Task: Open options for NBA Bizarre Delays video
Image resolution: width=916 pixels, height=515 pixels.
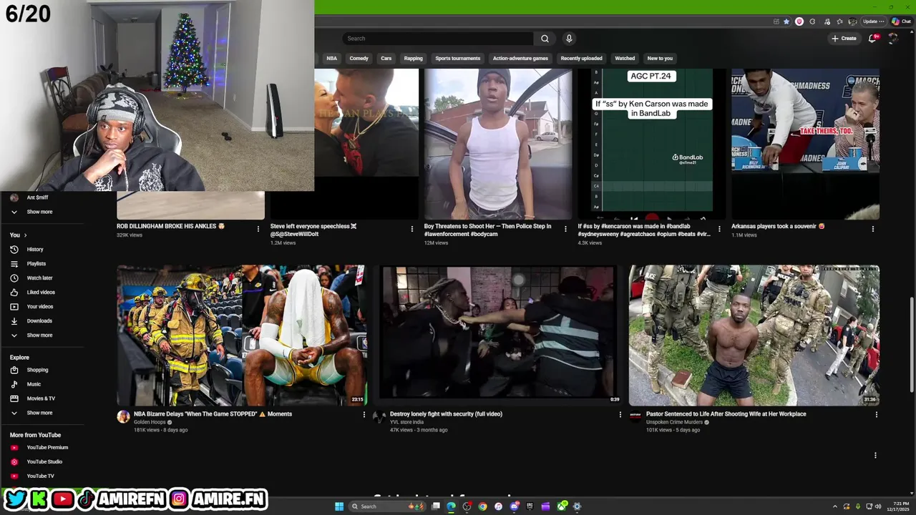Action: pos(364,415)
